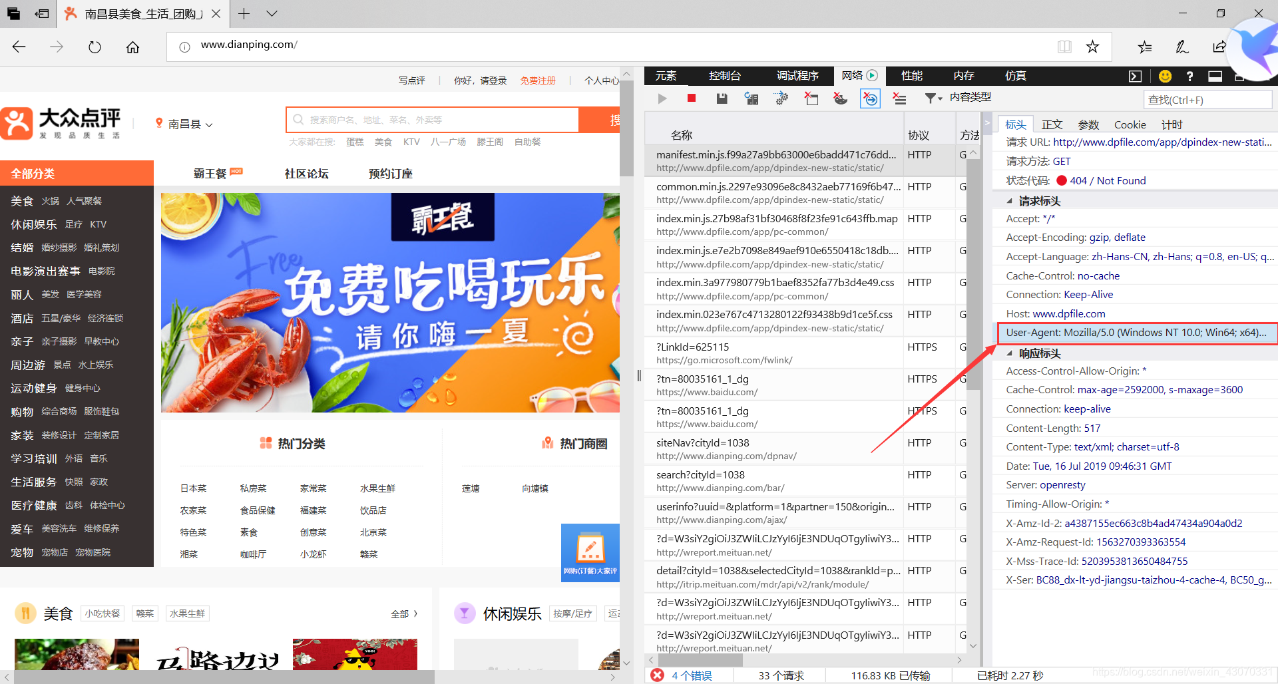Viewport: 1278px width, 684px height.
Task: Clear browser cache icon
Action: pyautogui.click(x=811, y=98)
